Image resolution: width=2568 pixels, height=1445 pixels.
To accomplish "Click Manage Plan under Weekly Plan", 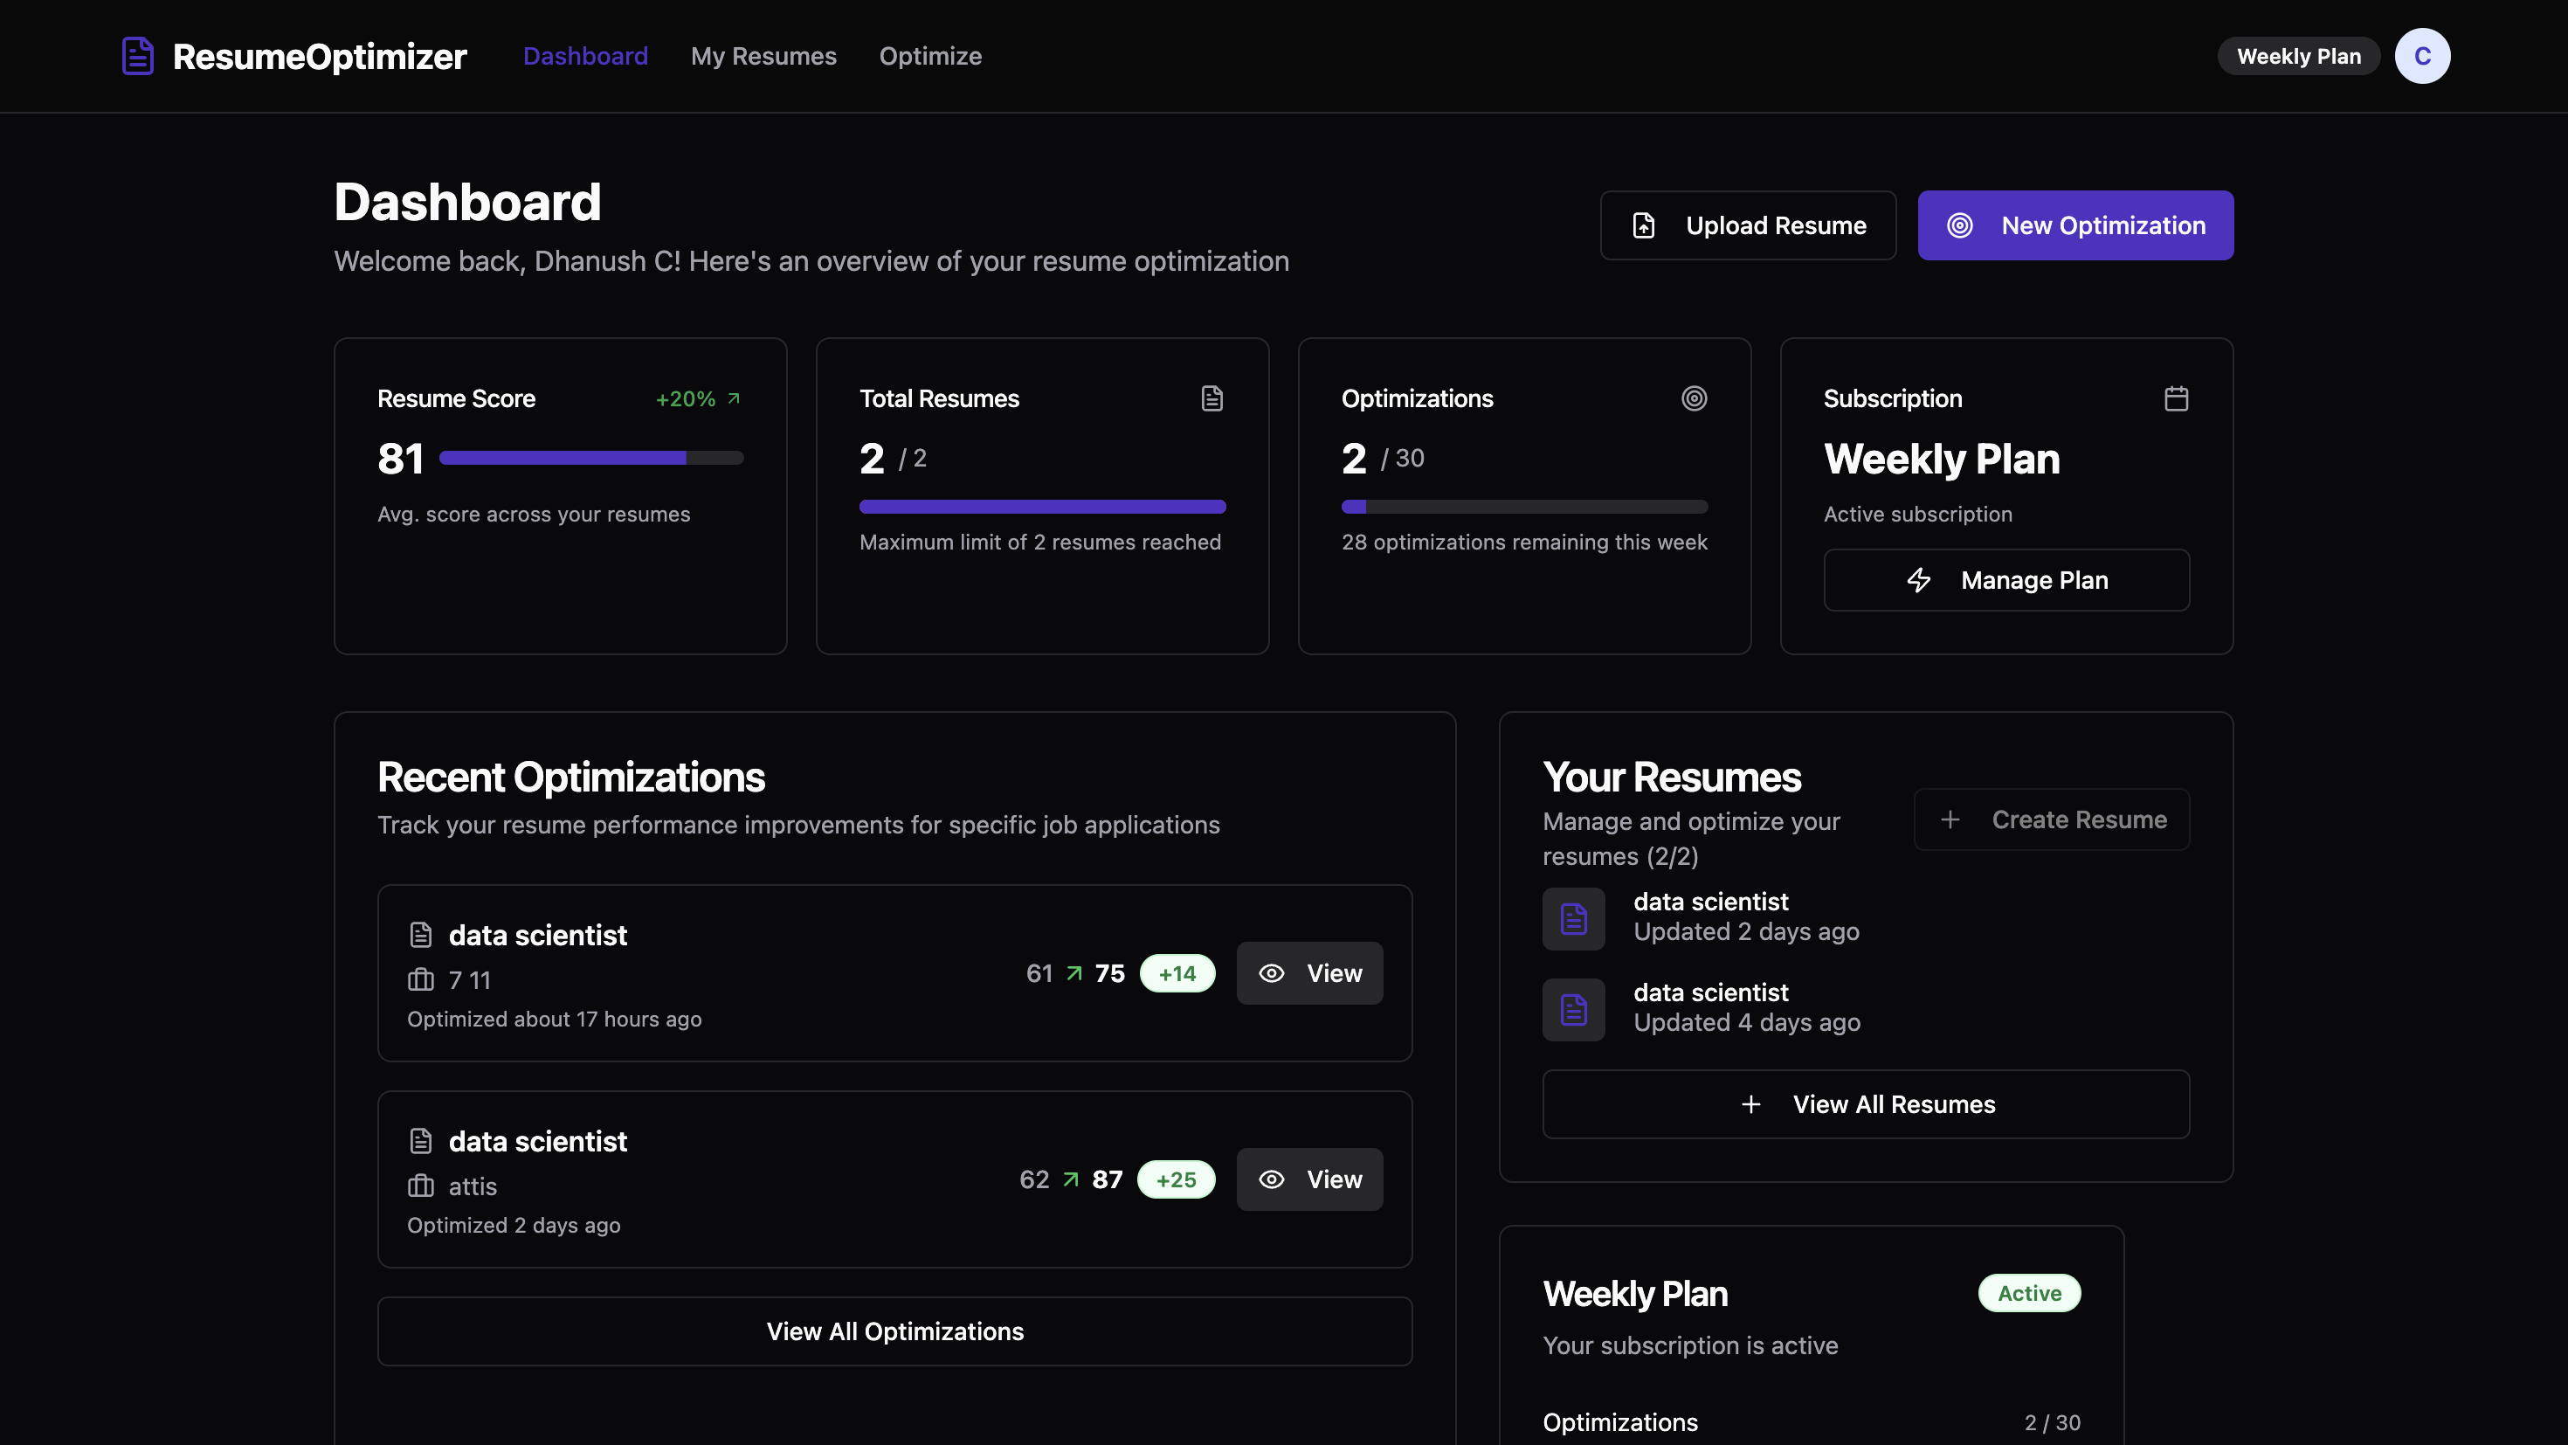I will (x=2005, y=579).
